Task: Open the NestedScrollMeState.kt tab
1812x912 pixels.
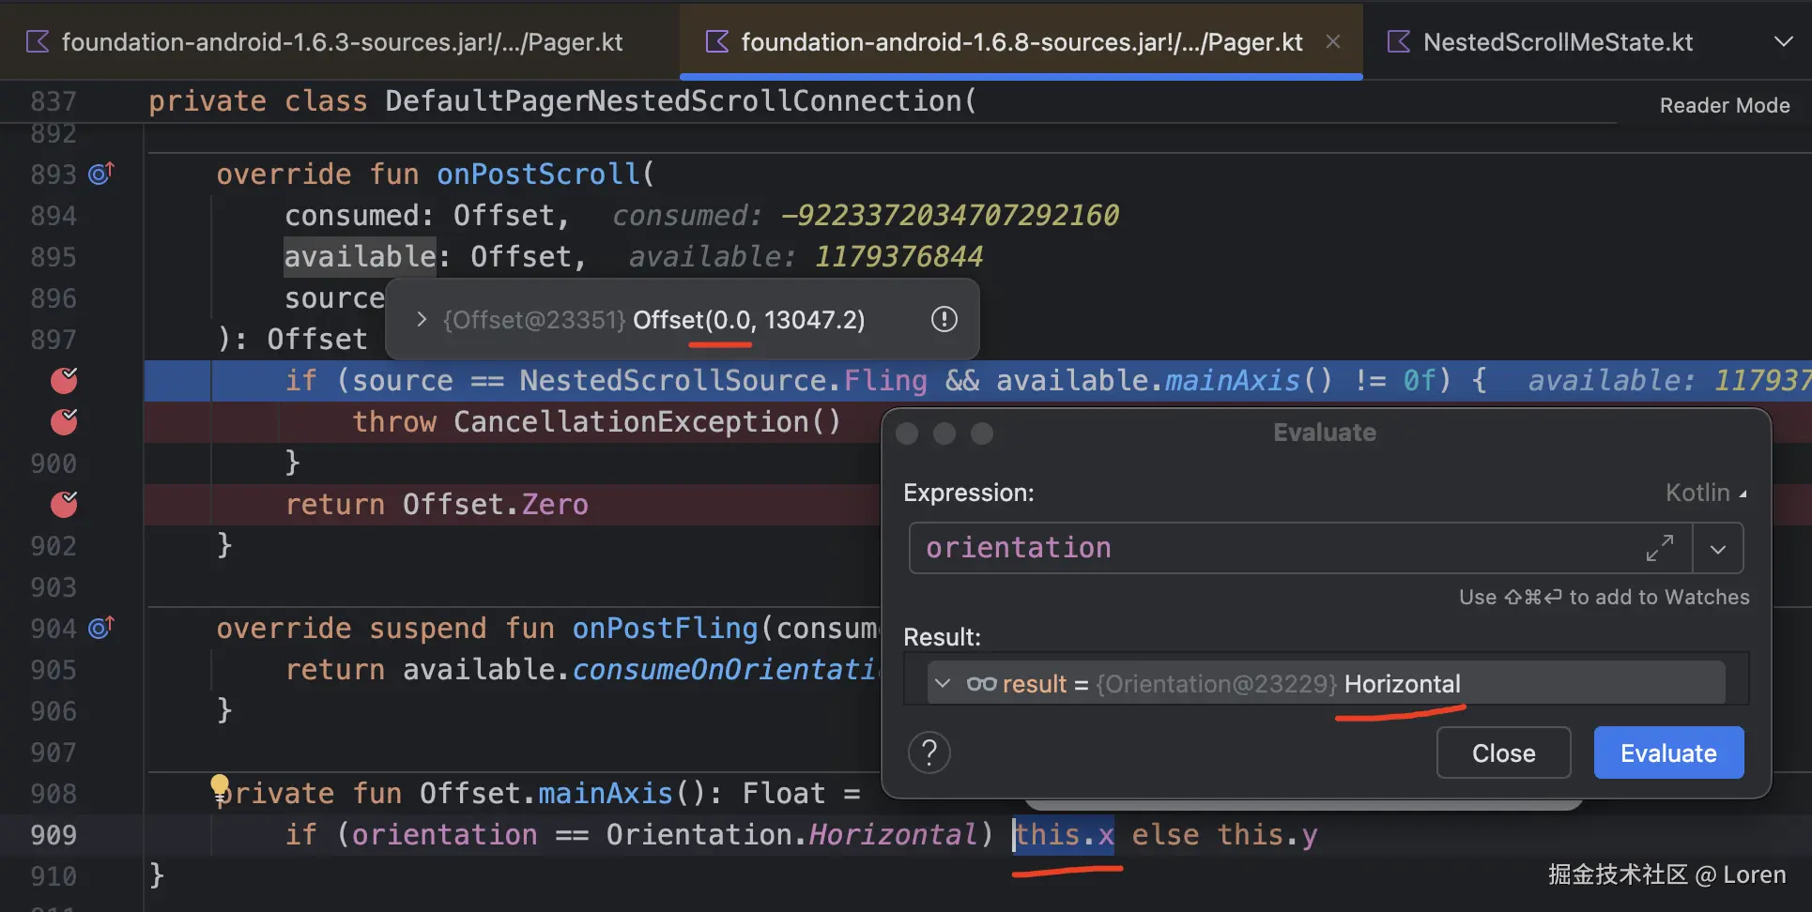Action: click(1557, 41)
